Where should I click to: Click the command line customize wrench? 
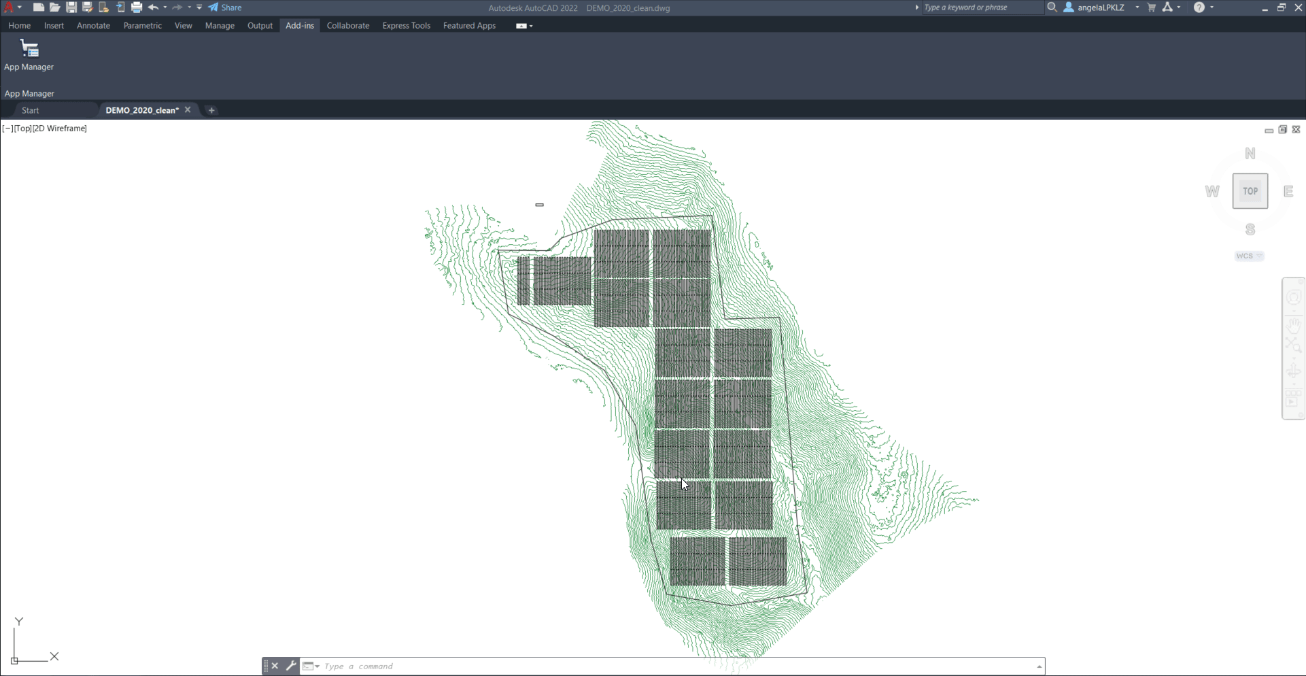(291, 666)
